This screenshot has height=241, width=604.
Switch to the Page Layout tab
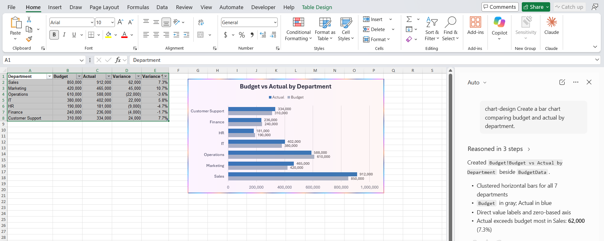click(104, 7)
